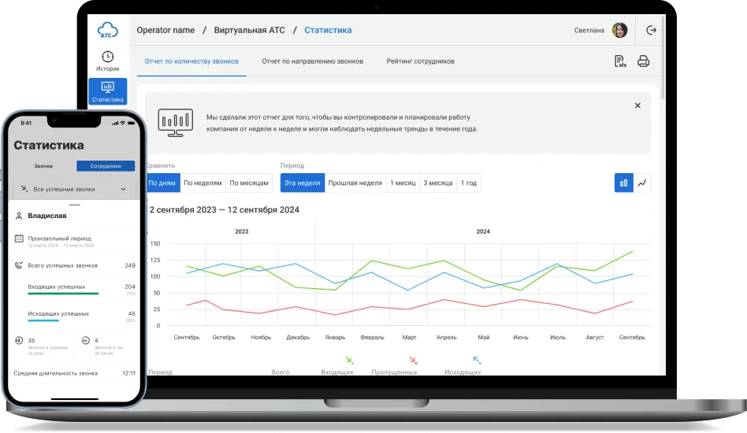
Task: Open the Рейтинг сотрудников tab
Action: click(420, 61)
